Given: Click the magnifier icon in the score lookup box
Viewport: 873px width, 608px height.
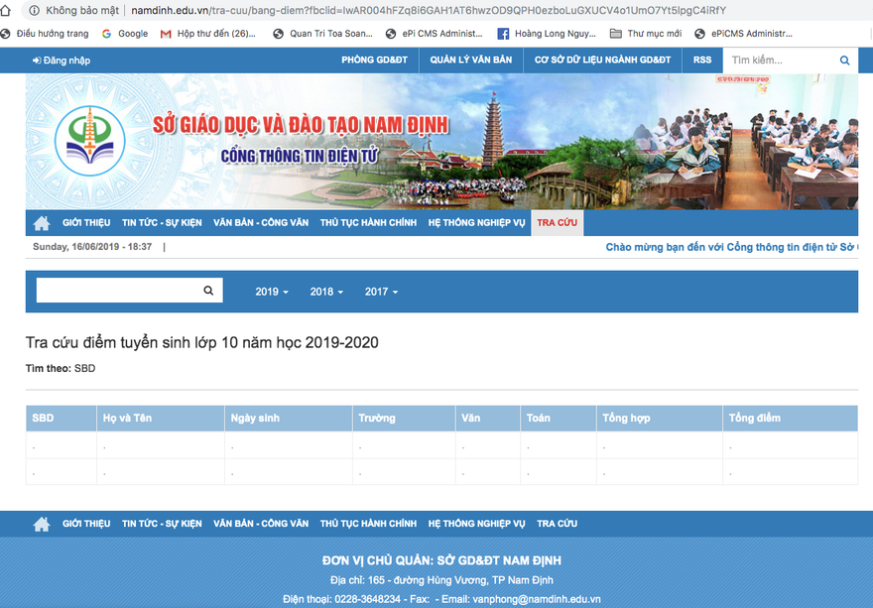Looking at the screenshot, I should point(208,290).
